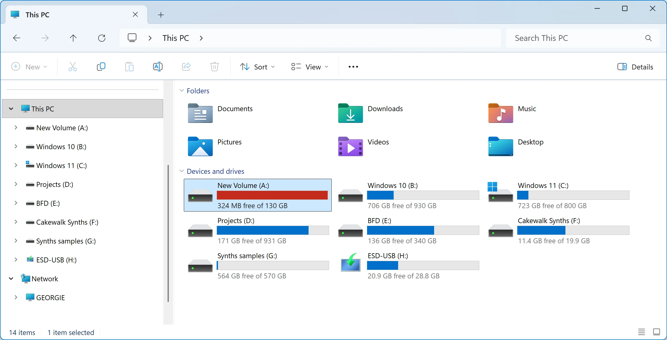Click the search magnifier icon
The image size is (667, 340).
[648, 38]
